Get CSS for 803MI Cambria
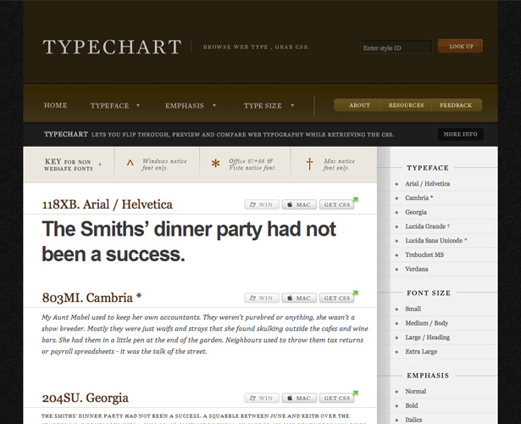The height and width of the screenshot is (424, 521). pyautogui.click(x=336, y=298)
